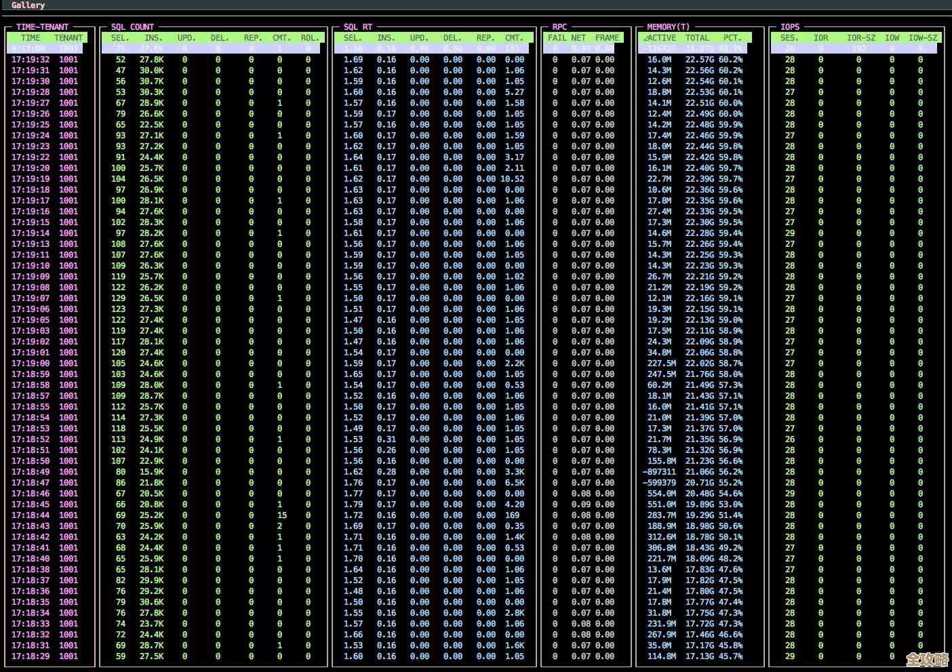Click the 17:18:49 timestamp row
This screenshot has height=672, width=952.
coord(31,472)
